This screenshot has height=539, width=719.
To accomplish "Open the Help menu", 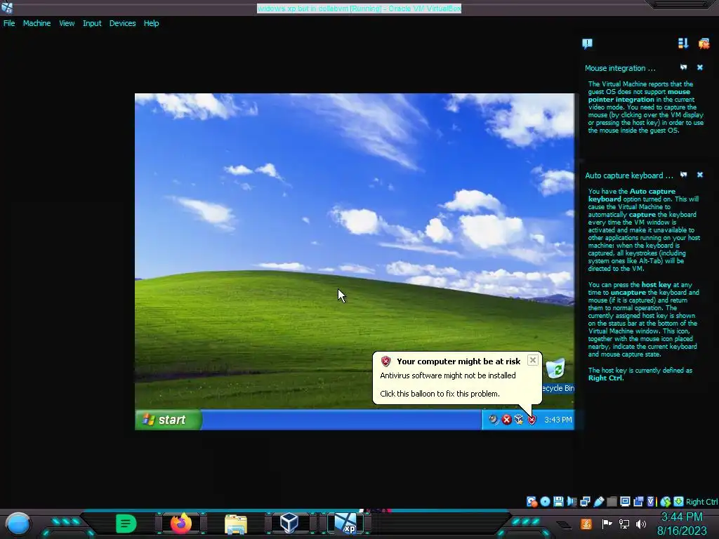I will click(152, 23).
